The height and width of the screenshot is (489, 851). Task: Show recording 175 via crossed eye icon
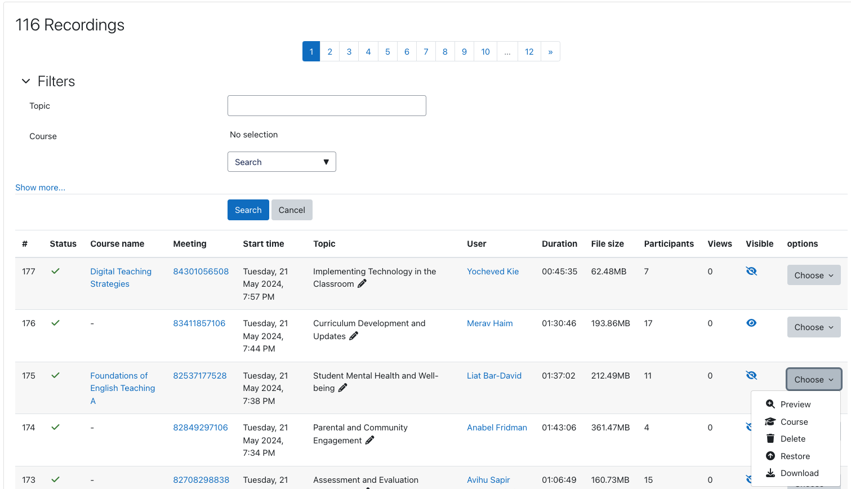pyautogui.click(x=751, y=375)
